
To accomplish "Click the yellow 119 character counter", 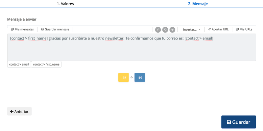I will point(124,78).
